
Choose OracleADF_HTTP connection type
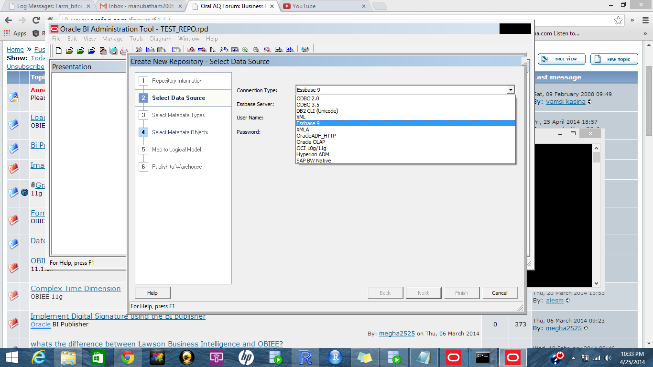405,136
